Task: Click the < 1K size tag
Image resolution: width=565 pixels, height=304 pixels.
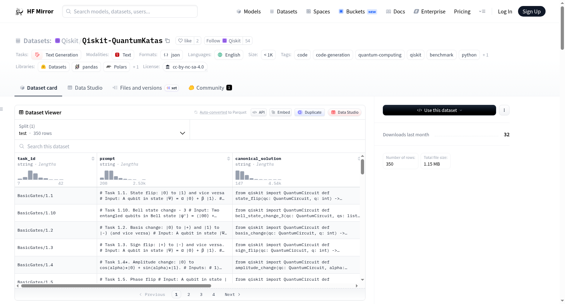Action: click(x=268, y=55)
